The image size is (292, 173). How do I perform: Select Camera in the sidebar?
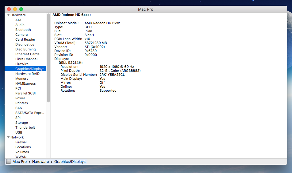(x=21, y=35)
